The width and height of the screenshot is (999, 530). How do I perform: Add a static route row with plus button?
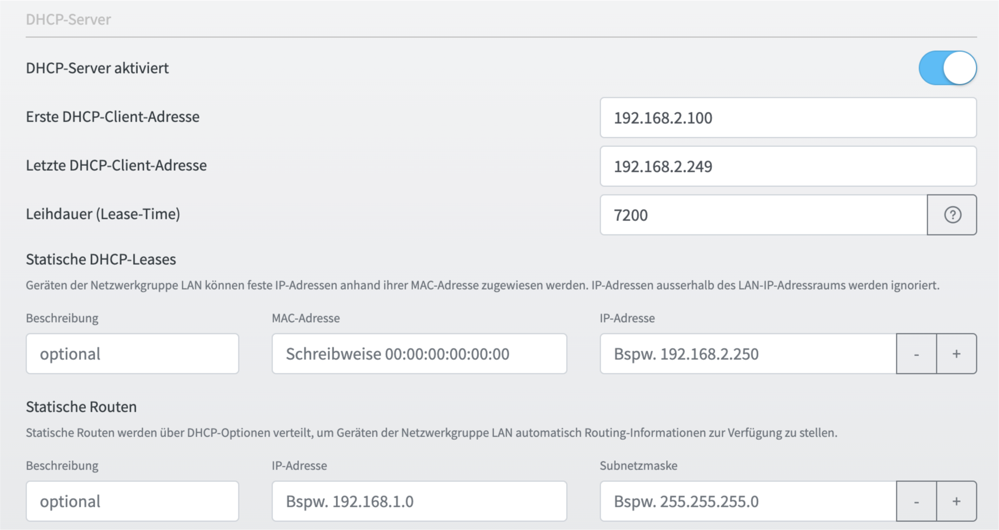click(x=956, y=501)
